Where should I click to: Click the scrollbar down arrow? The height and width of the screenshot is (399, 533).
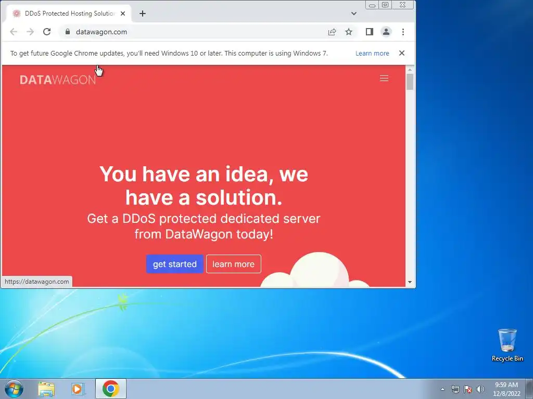click(410, 282)
